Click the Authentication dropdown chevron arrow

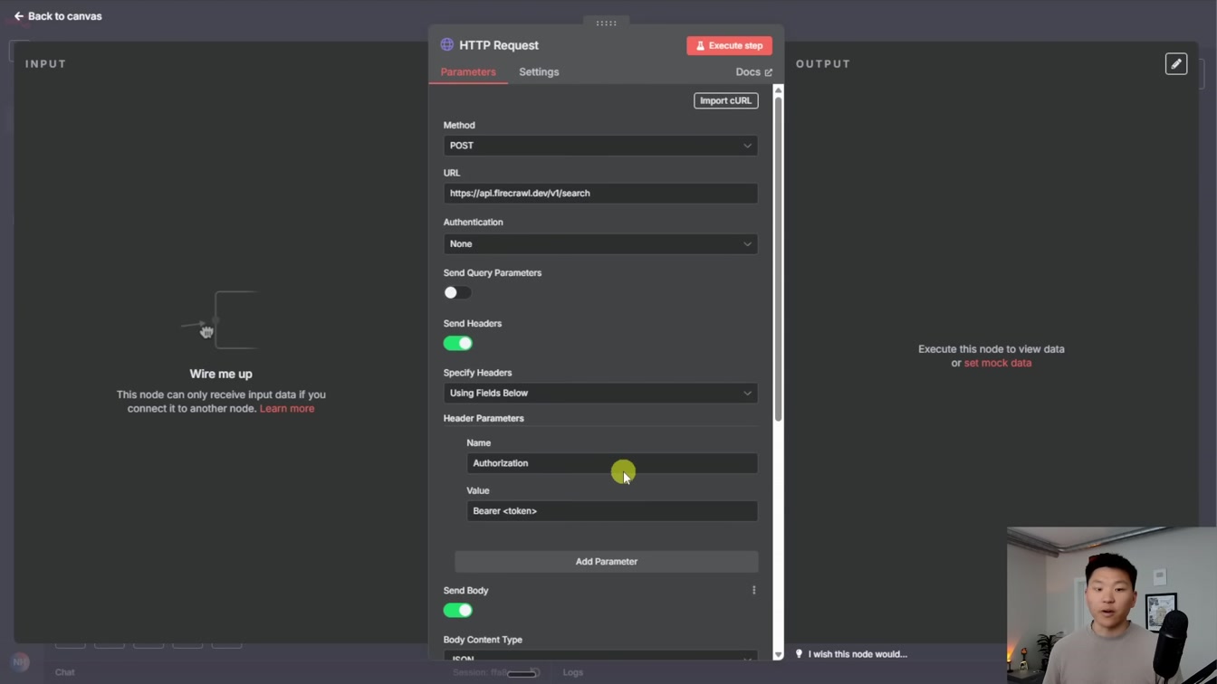(x=747, y=244)
